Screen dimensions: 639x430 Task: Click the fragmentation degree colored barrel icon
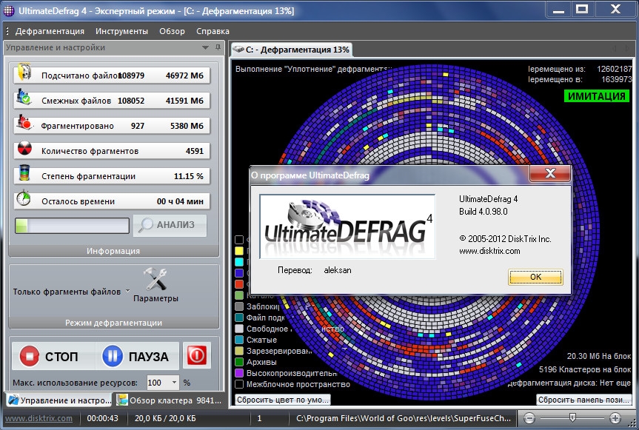(24, 173)
